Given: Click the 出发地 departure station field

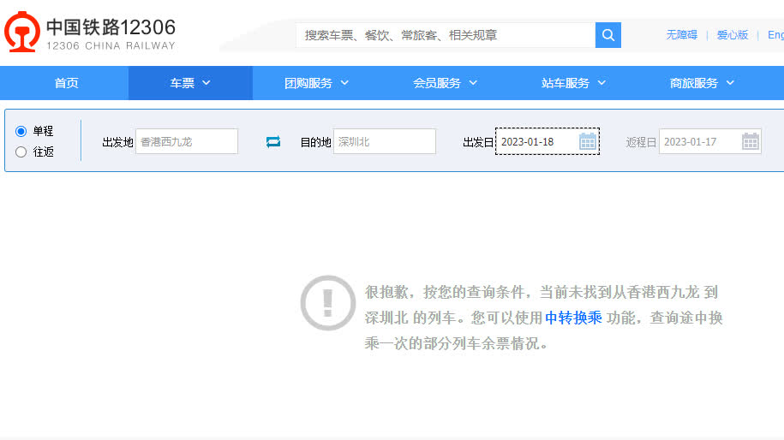Looking at the screenshot, I should (187, 141).
